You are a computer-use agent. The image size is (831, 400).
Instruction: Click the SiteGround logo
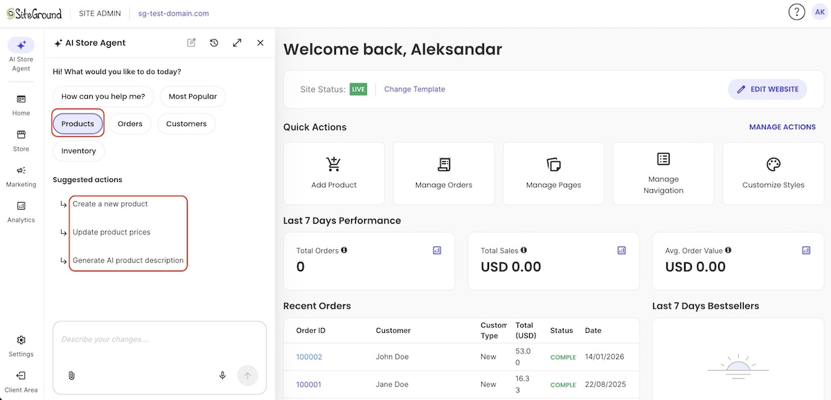(x=34, y=13)
